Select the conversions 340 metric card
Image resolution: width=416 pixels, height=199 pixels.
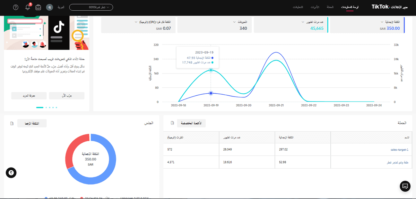[x=215, y=25]
